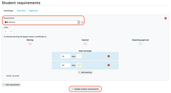Open the Requirement dropdown showing Medical
The width and height of the screenshot is (171, 93).
(42, 22)
